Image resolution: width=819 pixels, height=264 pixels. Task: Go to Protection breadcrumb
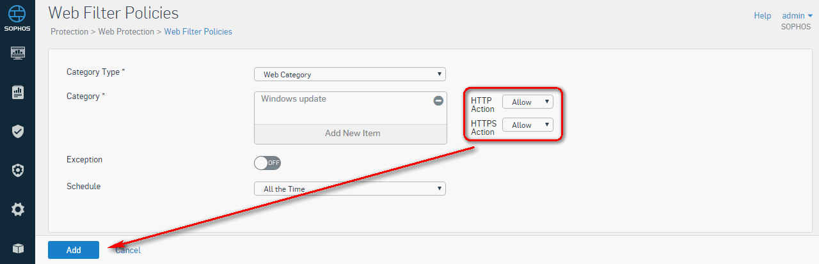point(69,31)
